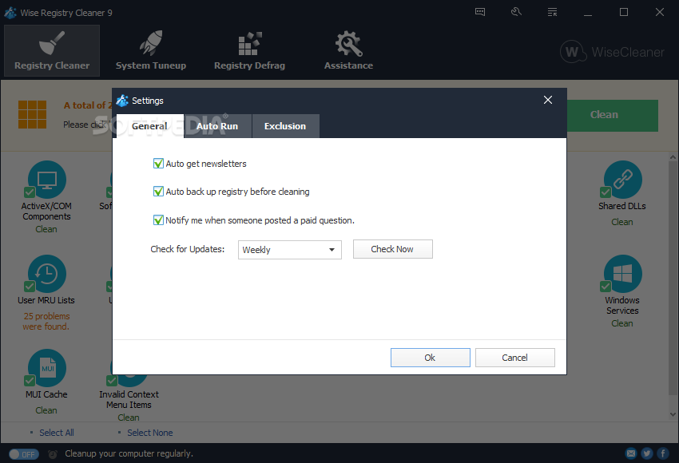The image size is (679, 463).
Task: Toggle Shared DLLs checkbox
Action: click(606, 192)
